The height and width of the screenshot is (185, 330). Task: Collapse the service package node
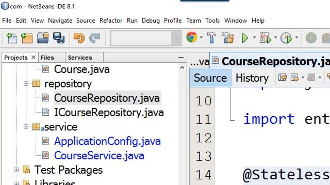click(26, 127)
